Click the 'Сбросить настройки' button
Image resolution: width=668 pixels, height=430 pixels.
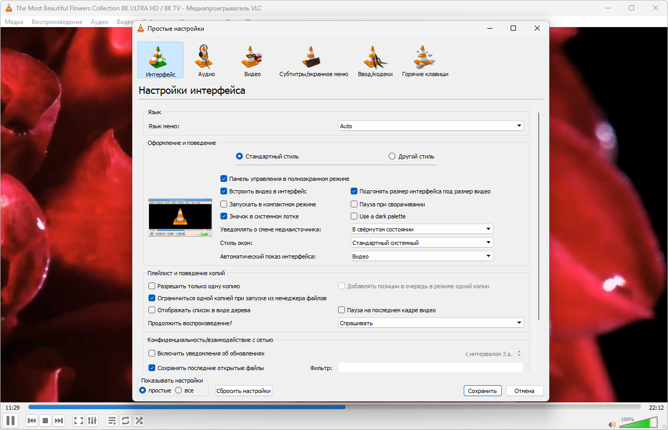pyautogui.click(x=243, y=391)
